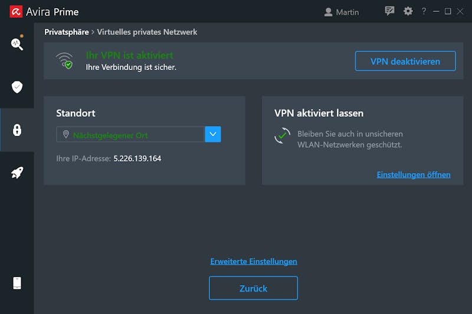Click the help question mark icon
This screenshot has height=314, width=472.
(x=424, y=11)
